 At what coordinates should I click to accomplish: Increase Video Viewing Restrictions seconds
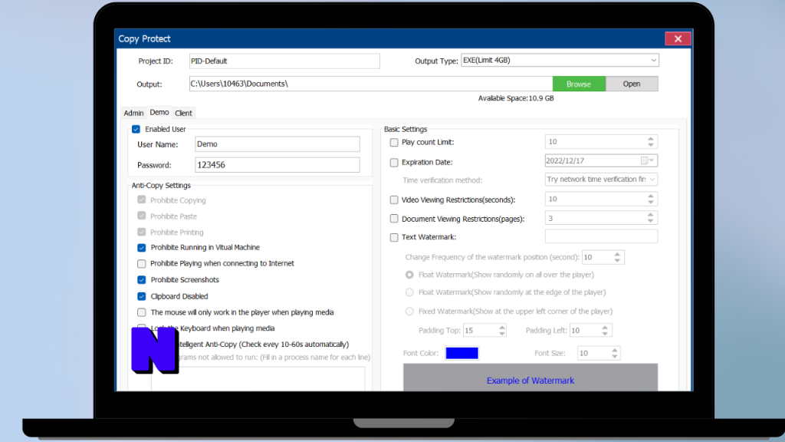click(650, 196)
